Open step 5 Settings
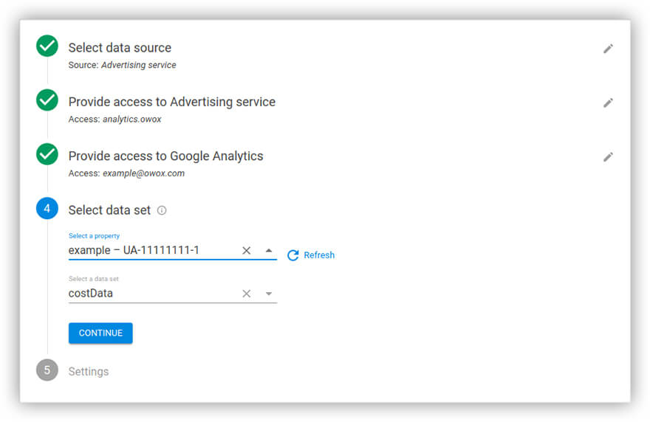The height and width of the screenshot is (422, 650). pyautogui.click(x=88, y=371)
